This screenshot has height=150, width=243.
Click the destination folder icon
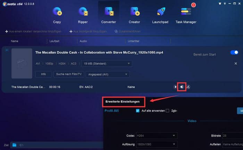pyautogui.click(x=15, y=145)
